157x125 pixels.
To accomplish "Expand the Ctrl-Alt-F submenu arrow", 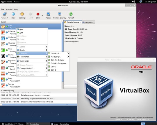I will [68, 53].
